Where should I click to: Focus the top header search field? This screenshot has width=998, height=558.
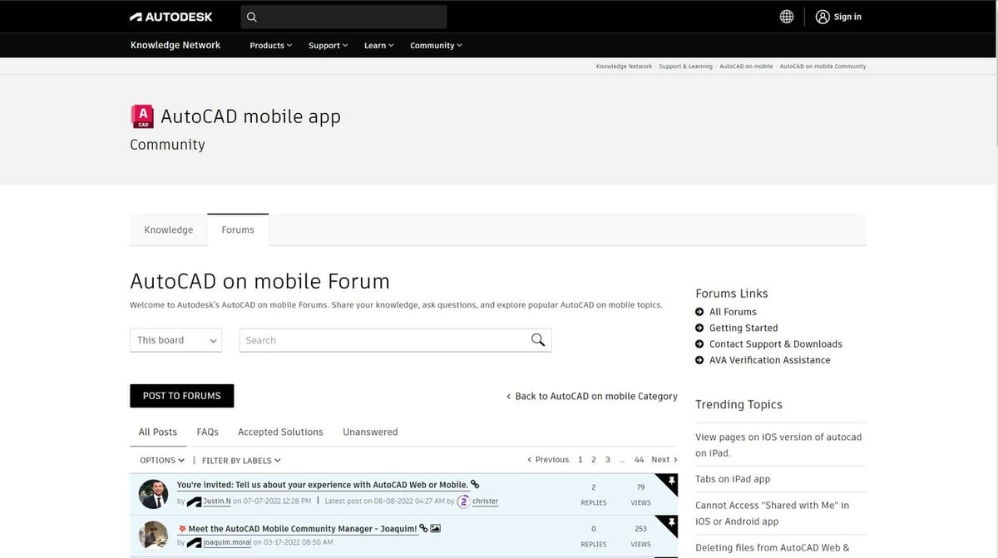click(x=343, y=17)
